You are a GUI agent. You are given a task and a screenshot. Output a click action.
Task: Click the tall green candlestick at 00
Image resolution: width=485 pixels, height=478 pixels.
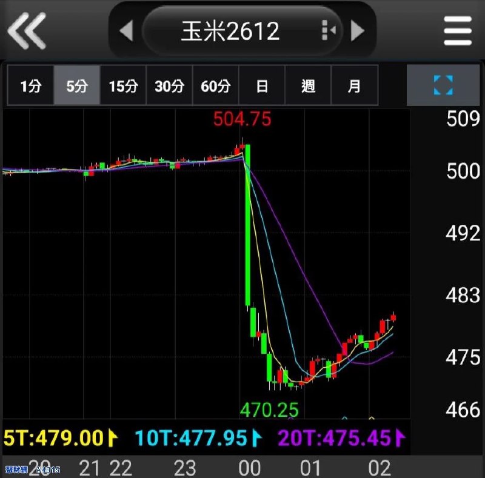[x=248, y=225]
